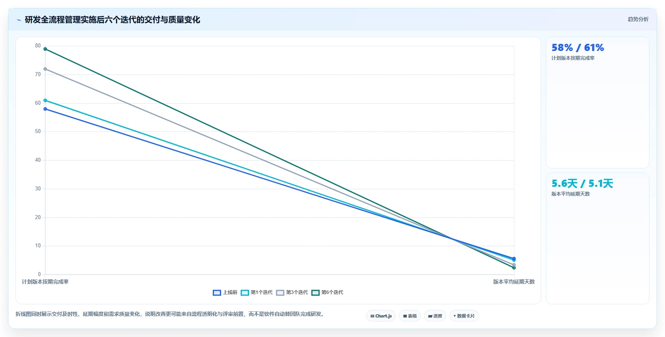Click the dark green 第6个迭代 legend color box
This screenshot has width=665, height=337.
[316, 292]
